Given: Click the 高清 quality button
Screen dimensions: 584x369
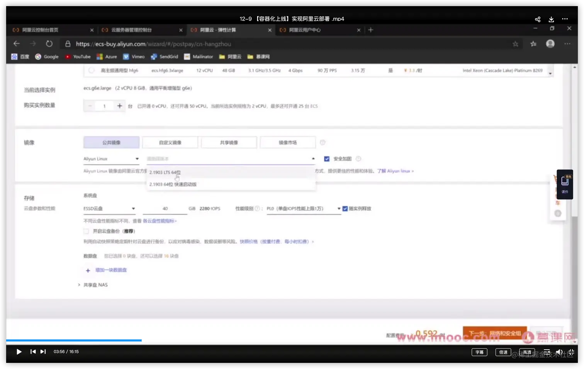Looking at the screenshot, I should 527,352.
